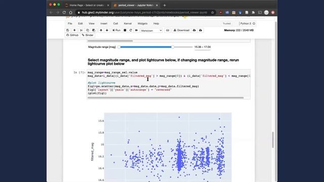Image resolution: width=324 pixels, height=182 pixels.
Task: Switch to the period_viewer Jupyter tab
Action: coord(136,6)
